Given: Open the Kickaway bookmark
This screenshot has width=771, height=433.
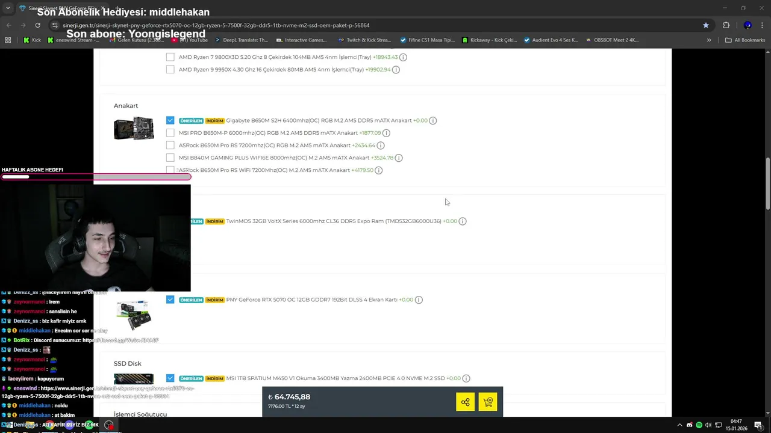Looking at the screenshot, I should tap(490, 40).
